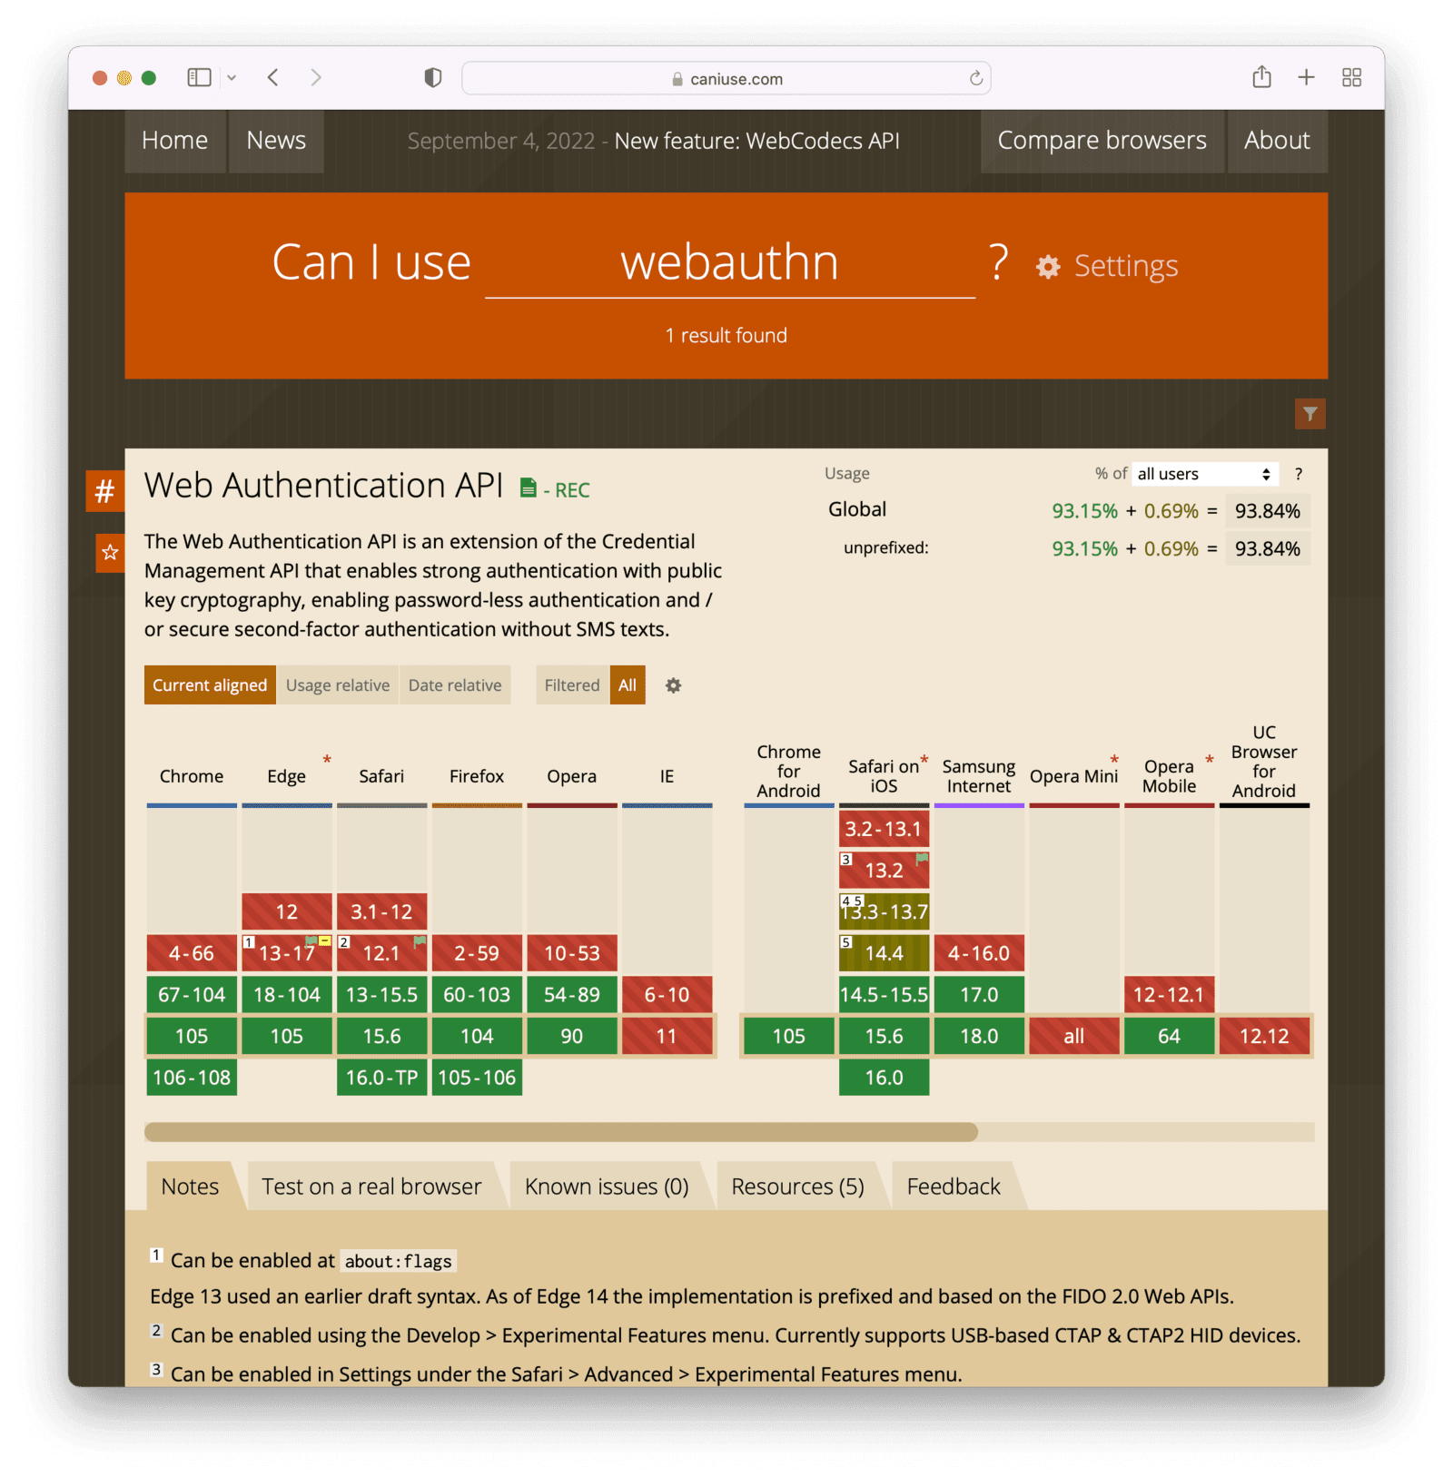The image size is (1453, 1477).
Task: Open the privacy shield report icon
Action: 433,78
